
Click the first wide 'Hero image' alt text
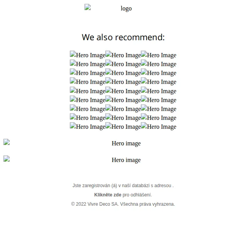point(126,143)
